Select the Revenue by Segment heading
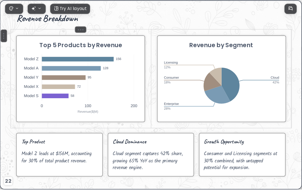Viewport: 302px width, 190px height. click(x=221, y=45)
